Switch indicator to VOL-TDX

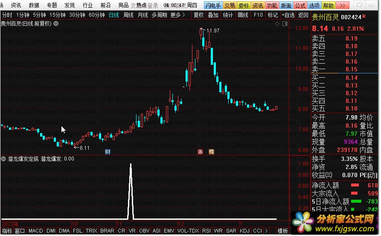pos(188,231)
